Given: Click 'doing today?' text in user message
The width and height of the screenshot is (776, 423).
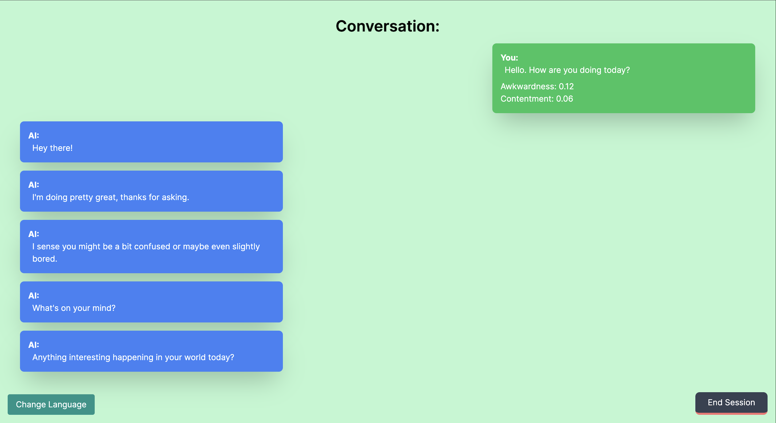Looking at the screenshot, I should coord(604,70).
